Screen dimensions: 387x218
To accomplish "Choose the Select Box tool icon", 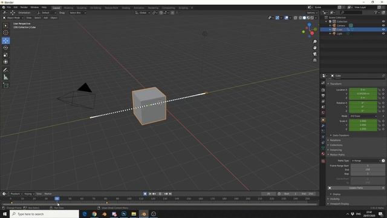I will [5, 25].
